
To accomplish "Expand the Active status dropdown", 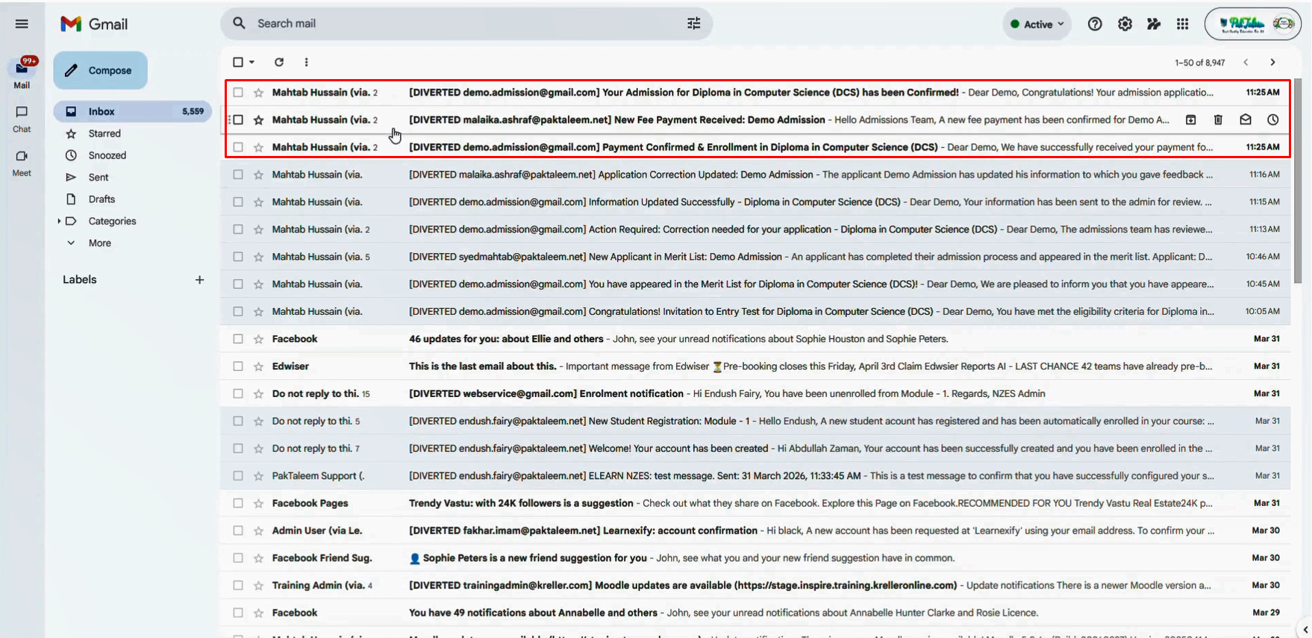I will [x=1037, y=24].
